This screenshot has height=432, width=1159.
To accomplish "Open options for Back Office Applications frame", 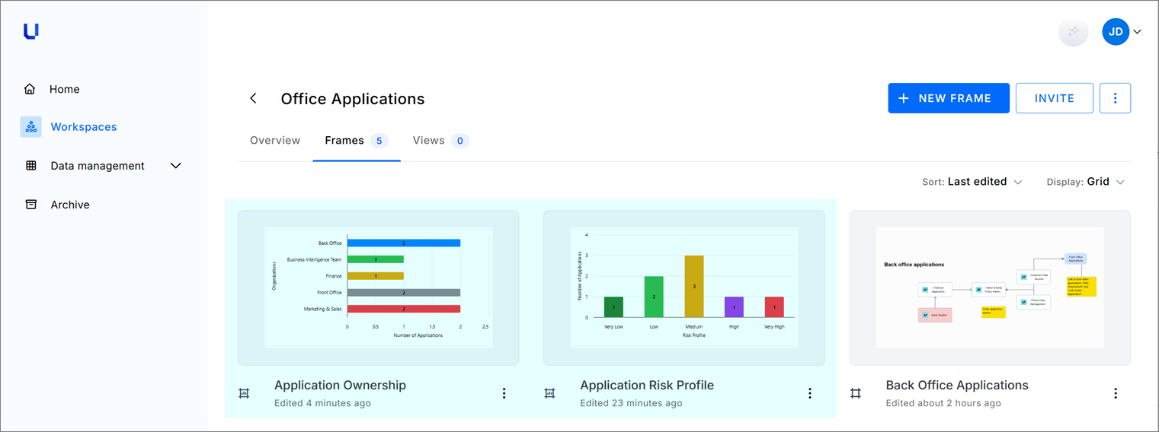I will (1116, 393).
